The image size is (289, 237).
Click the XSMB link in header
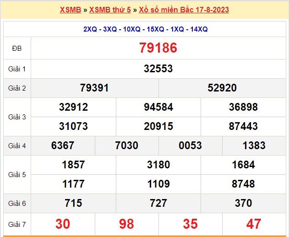(70, 10)
